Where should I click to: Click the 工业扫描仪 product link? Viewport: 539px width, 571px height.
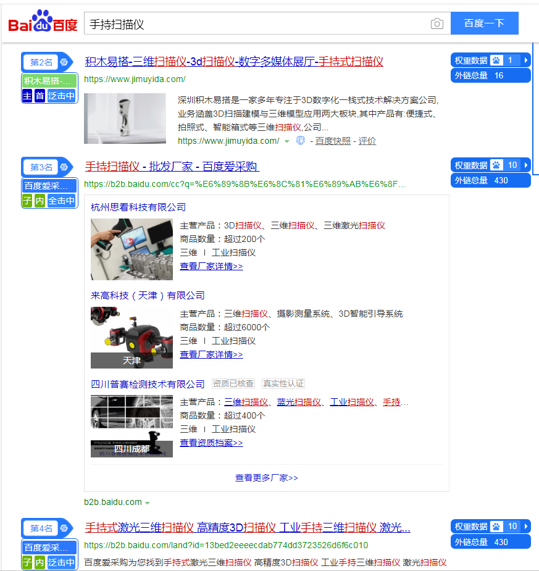pyautogui.click(x=352, y=402)
